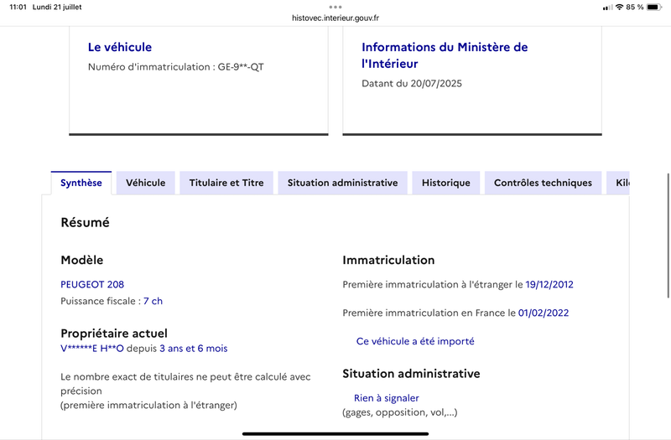Screen dimensions: 671x440
Task: Open the Synthèse tab
Action: [81, 183]
